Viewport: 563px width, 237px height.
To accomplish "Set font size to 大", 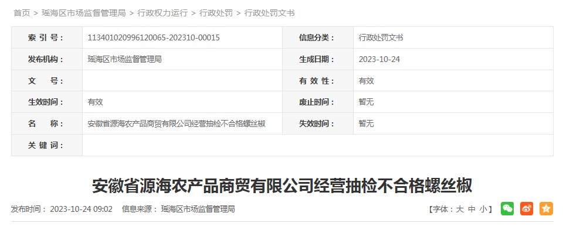I will [460, 209].
